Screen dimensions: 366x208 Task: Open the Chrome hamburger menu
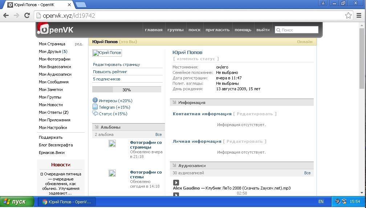(x=359, y=16)
